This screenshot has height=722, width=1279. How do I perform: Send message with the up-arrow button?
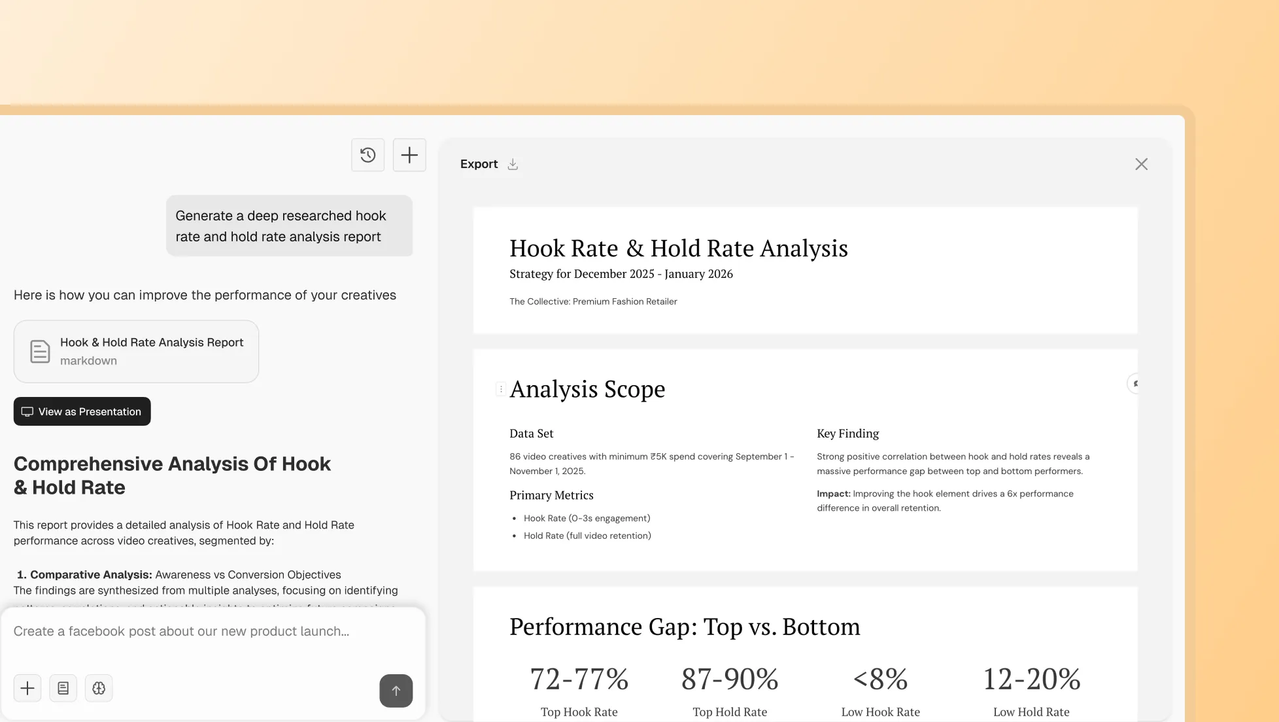click(x=396, y=691)
